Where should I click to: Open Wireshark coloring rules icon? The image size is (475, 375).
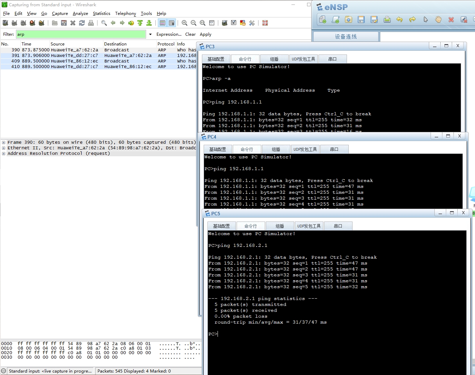click(243, 23)
